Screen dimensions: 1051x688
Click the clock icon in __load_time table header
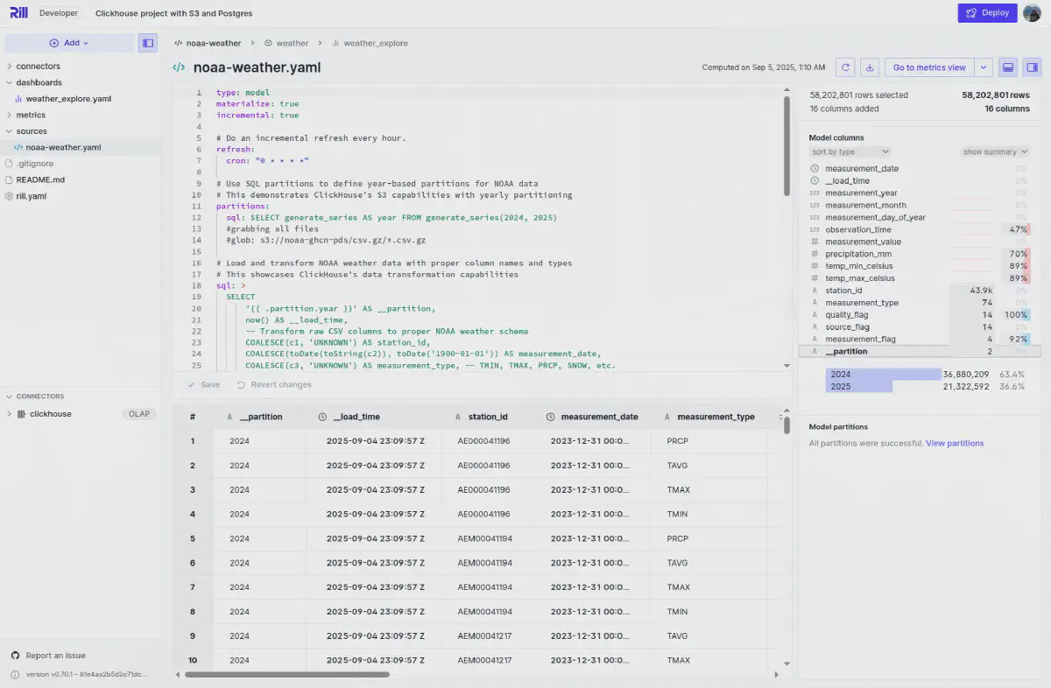[322, 417]
